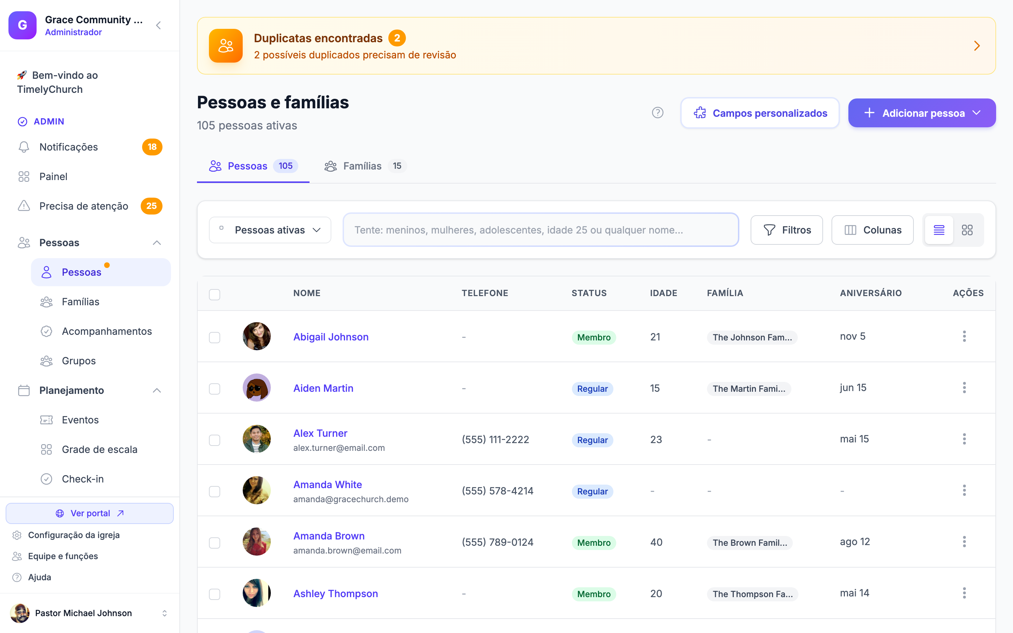Click the Configuração da igreja gear icon
This screenshot has width=1013, height=633.
(x=17, y=535)
